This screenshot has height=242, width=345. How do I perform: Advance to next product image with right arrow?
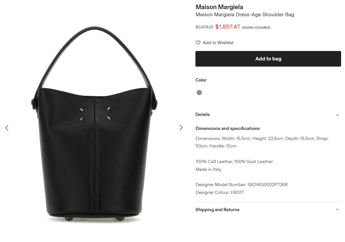tap(181, 127)
